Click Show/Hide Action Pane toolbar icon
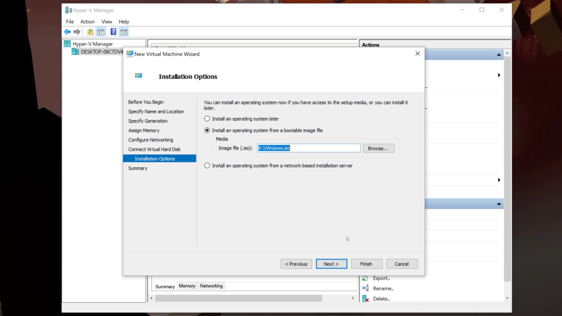Image resolution: width=562 pixels, height=316 pixels. pyautogui.click(x=124, y=32)
